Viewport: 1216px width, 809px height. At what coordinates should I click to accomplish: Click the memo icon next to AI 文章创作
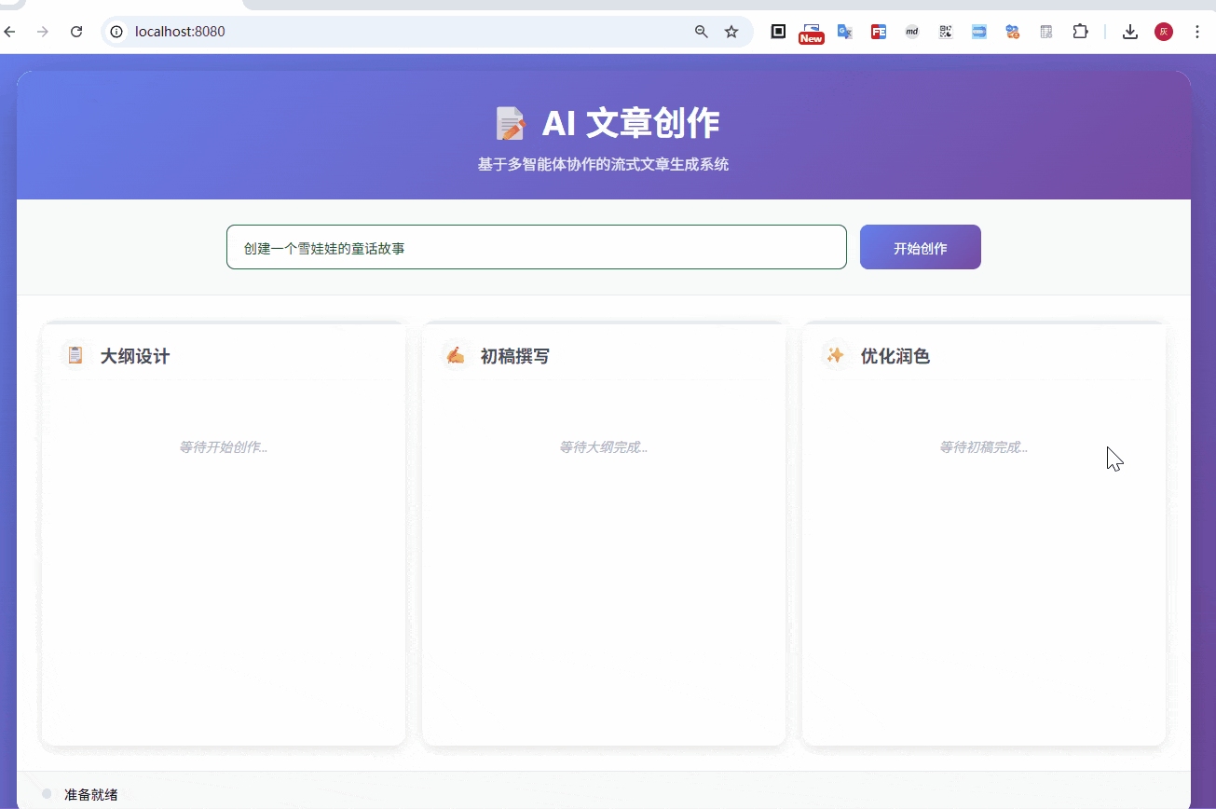click(x=511, y=123)
